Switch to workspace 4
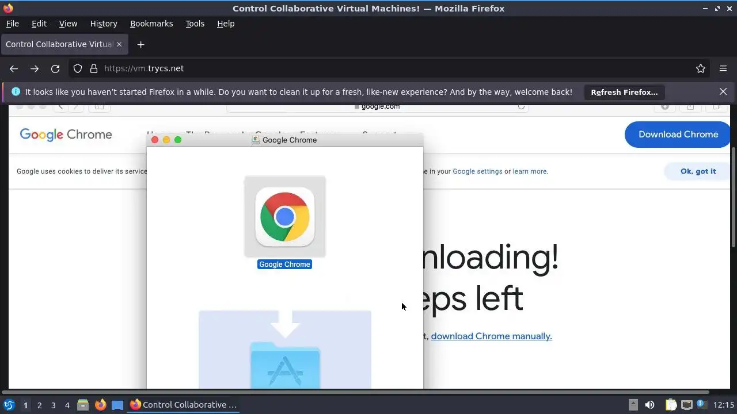The height and width of the screenshot is (414, 737). tap(67, 405)
